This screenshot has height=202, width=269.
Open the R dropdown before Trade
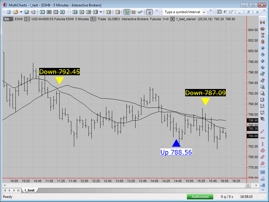[x=93, y=19]
